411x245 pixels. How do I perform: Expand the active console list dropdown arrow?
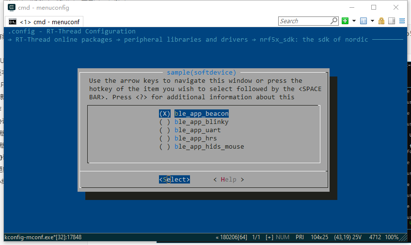(x=372, y=21)
